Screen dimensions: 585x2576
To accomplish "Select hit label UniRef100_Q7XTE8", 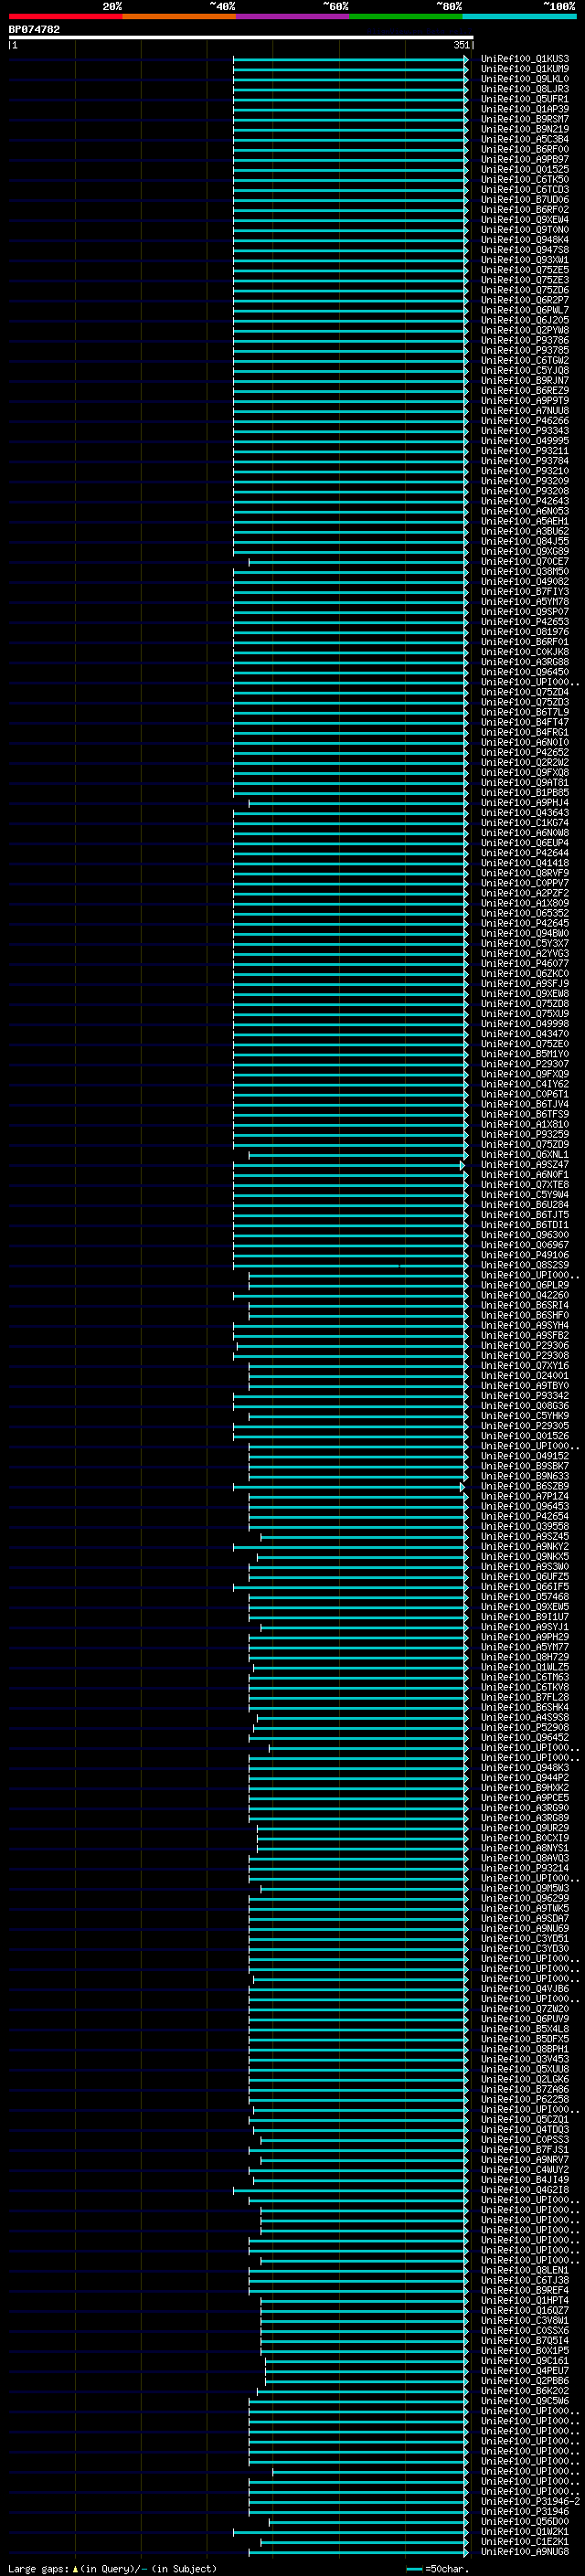I will [525, 1185].
